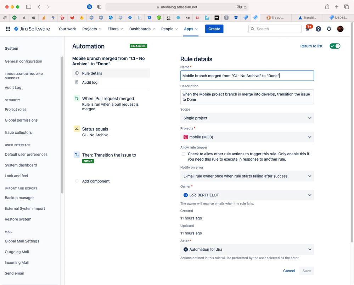Viewport: 354px width, 285px height.
Task: Open the notifications bell with 9+ badge
Action: click(308, 28)
